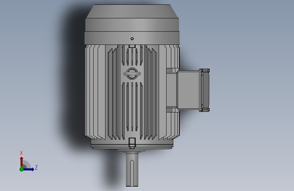Select the terminal box on motor's right side
This screenshot has height=191, width=294.
click(x=188, y=90)
